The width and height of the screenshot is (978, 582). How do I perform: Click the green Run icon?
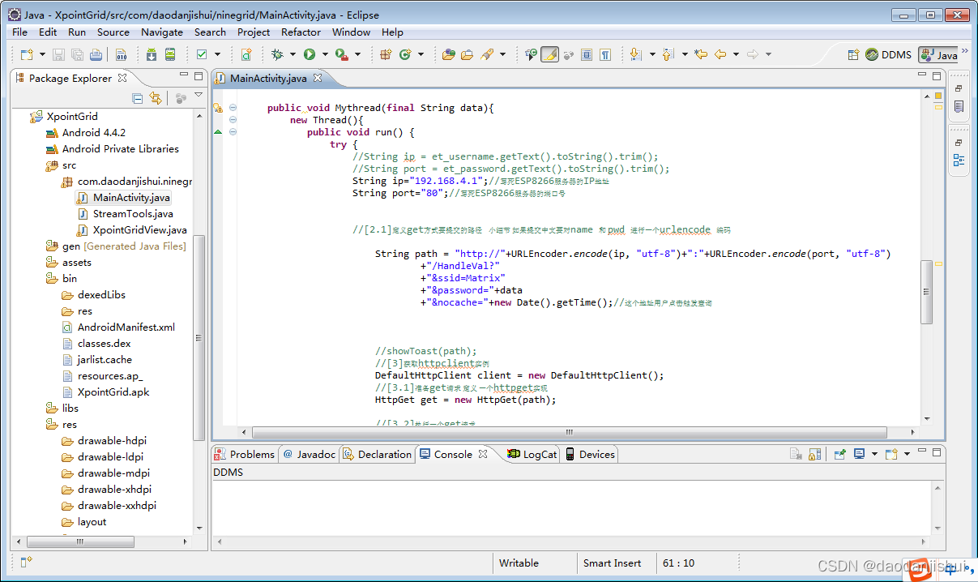(x=310, y=54)
